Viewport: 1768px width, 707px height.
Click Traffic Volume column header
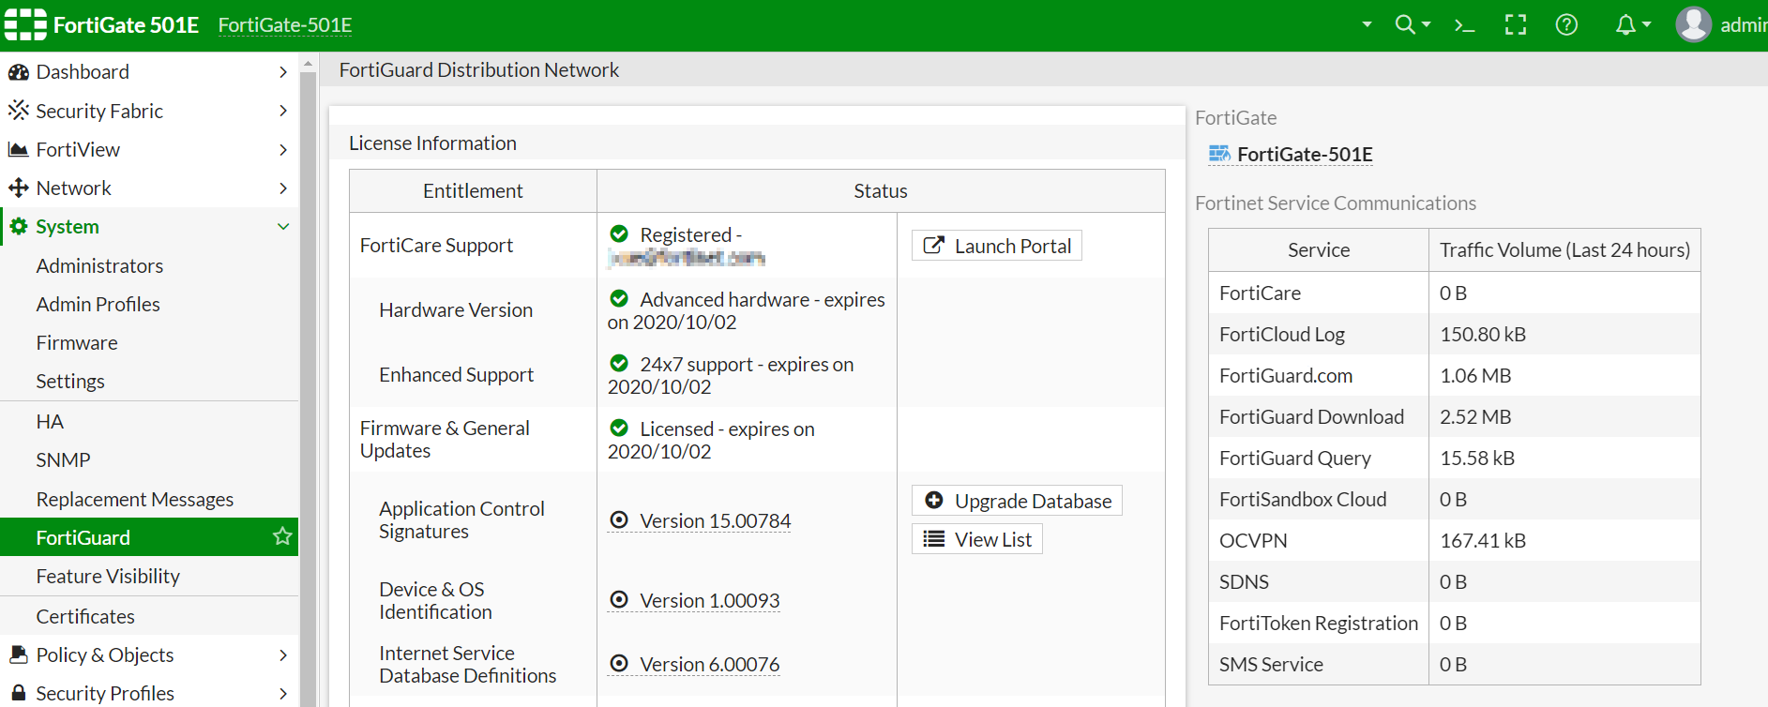tap(1564, 249)
